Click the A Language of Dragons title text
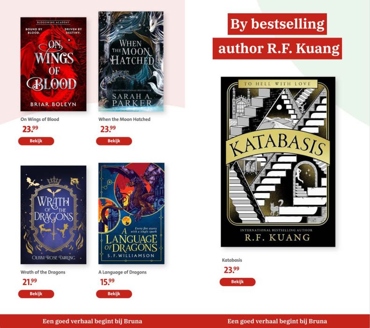370x328 pixels. click(122, 272)
